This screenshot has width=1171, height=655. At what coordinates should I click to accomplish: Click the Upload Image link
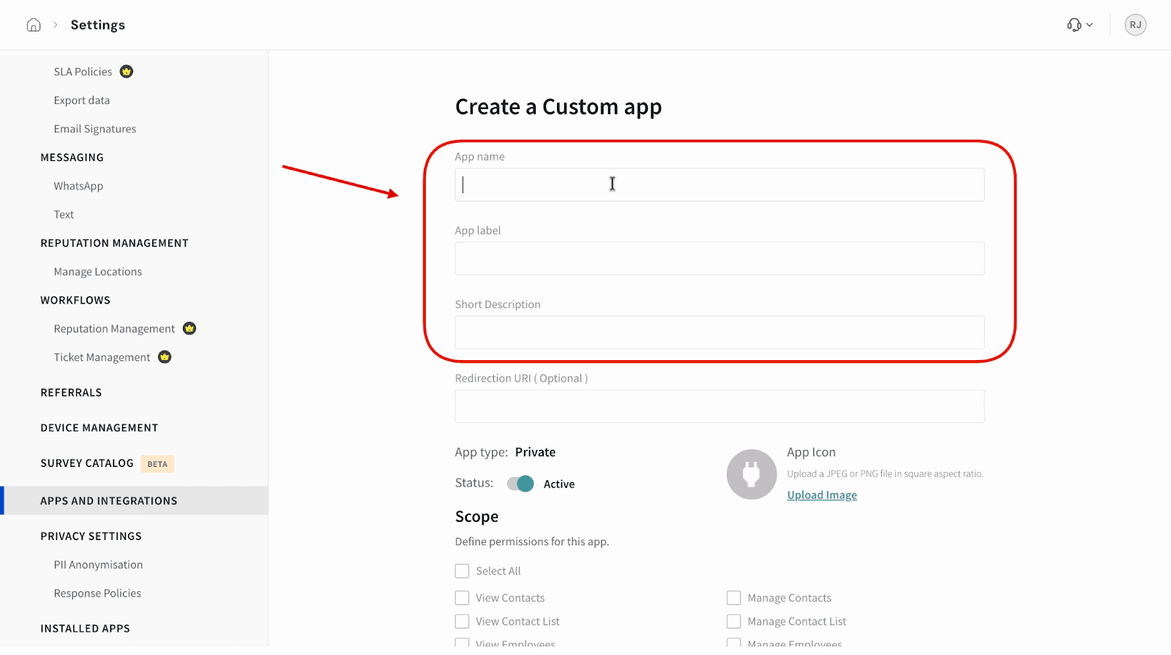point(822,495)
